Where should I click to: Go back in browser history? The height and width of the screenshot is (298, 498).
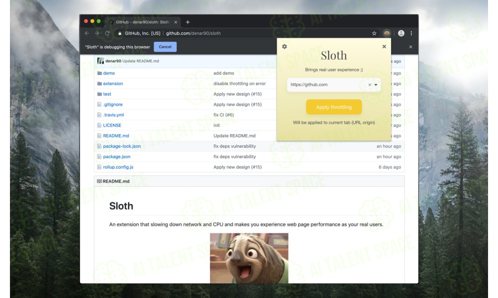click(x=87, y=33)
